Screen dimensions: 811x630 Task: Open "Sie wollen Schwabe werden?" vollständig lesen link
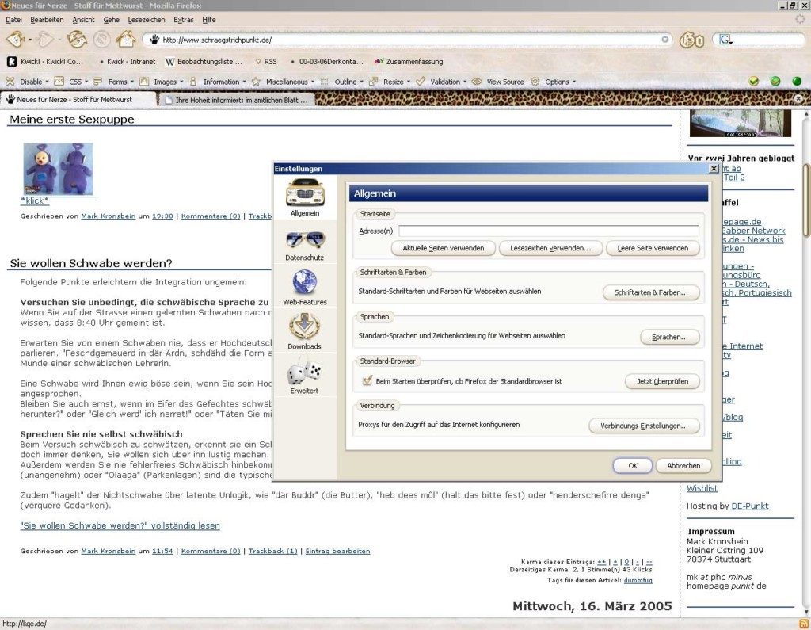click(x=120, y=525)
